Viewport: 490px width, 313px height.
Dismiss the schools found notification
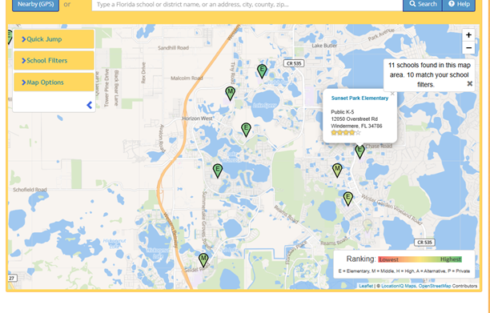[469, 83]
